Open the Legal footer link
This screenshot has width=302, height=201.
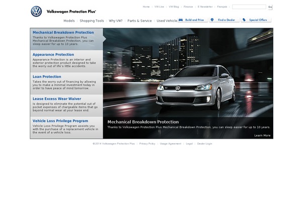point(189,144)
